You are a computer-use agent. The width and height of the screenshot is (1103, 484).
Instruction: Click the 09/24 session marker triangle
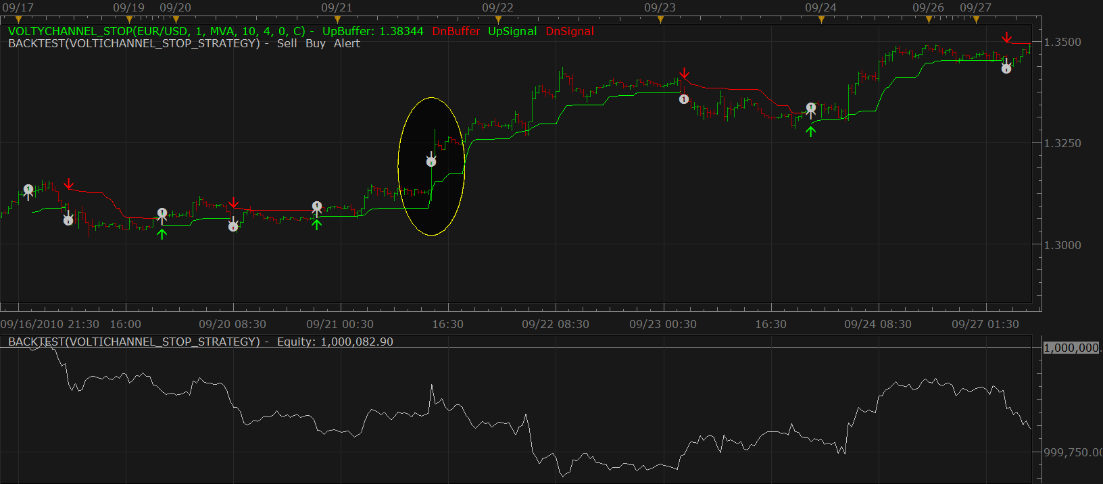(821, 20)
